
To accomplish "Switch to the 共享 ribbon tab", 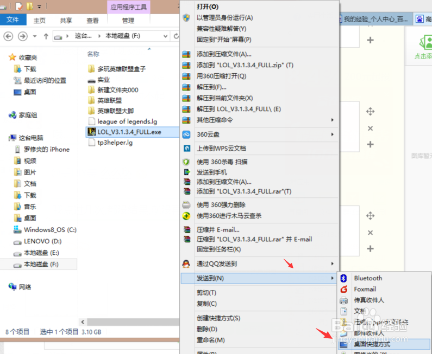I will click(x=66, y=21).
